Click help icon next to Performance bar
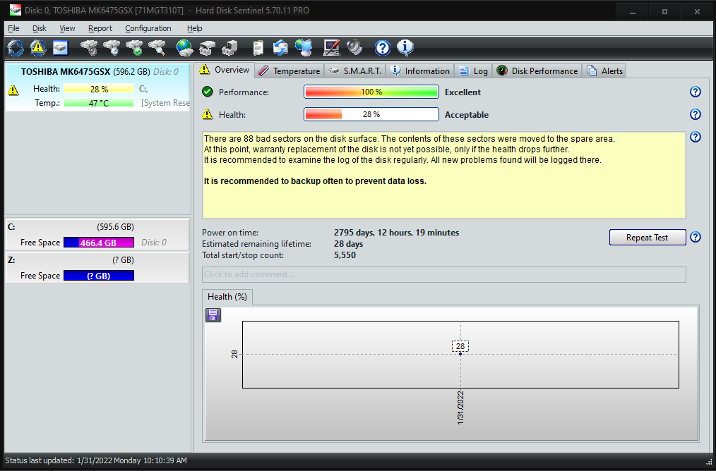Screen dimensions: 716x471 [695, 92]
